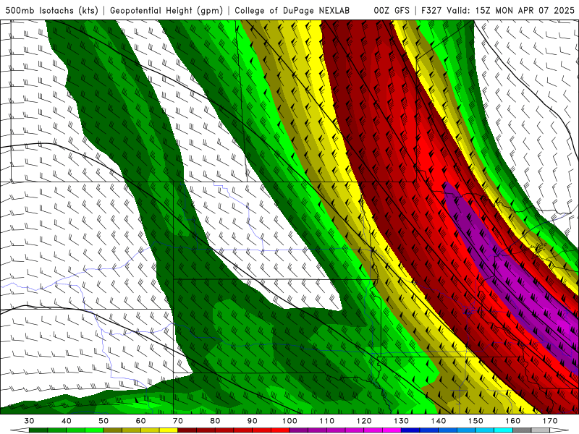Image resolution: width=579 pixels, height=434 pixels.
Task: Click the bright yellow swatch ending at 70
Action: click(169, 430)
